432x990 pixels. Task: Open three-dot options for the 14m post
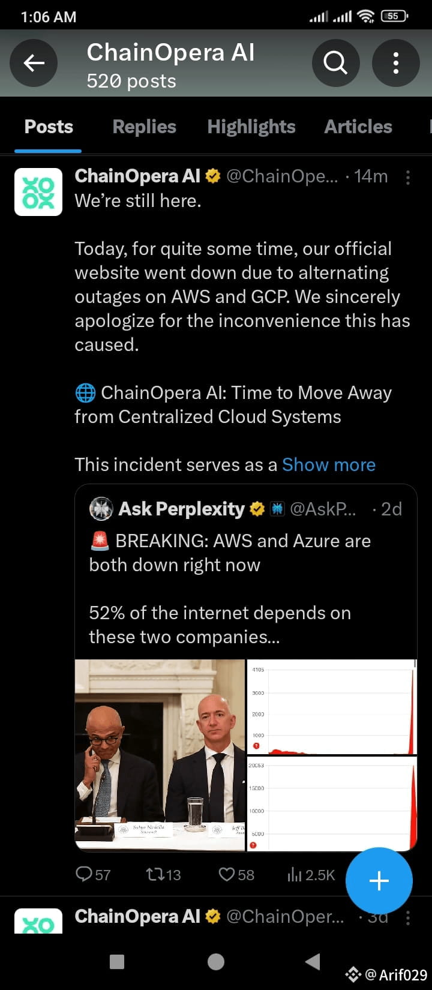pos(408,177)
